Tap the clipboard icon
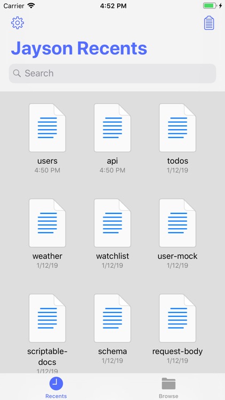Image resolution: width=225 pixels, height=400 pixels. 208,23
